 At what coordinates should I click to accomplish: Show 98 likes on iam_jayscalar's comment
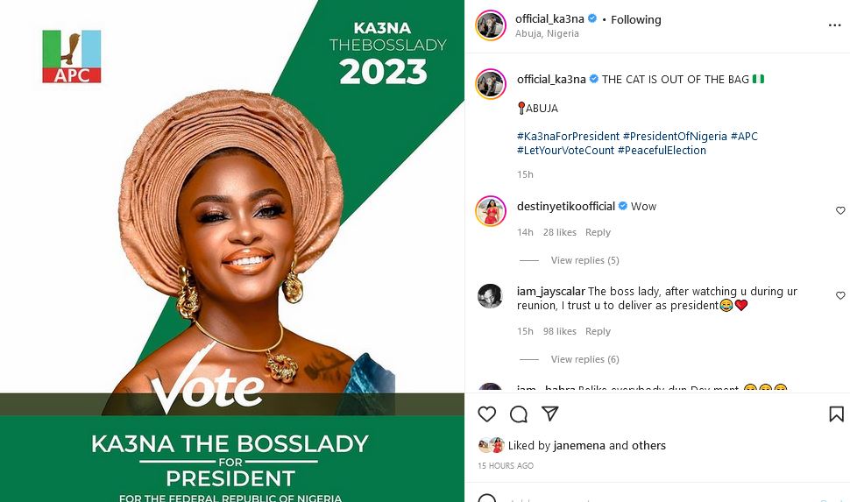click(559, 331)
